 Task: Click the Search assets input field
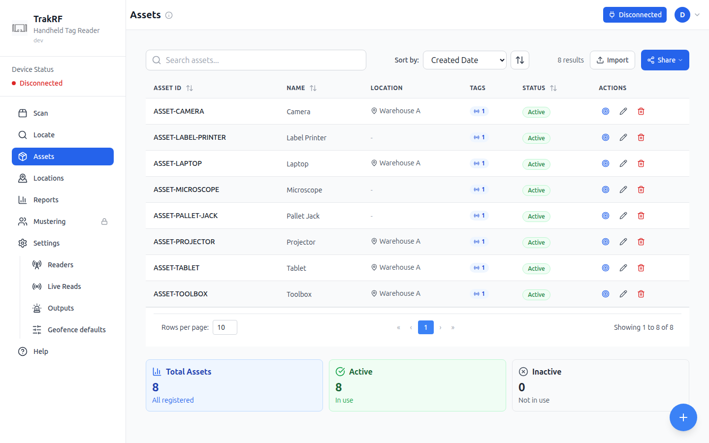[x=256, y=60]
